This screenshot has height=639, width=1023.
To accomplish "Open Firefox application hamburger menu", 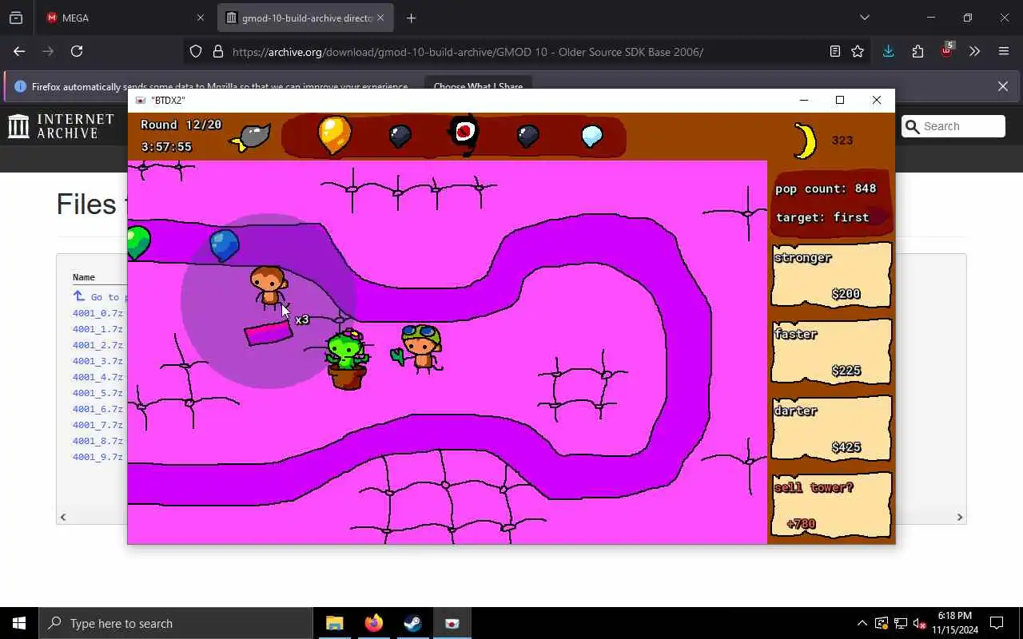I will click(x=1004, y=52).
